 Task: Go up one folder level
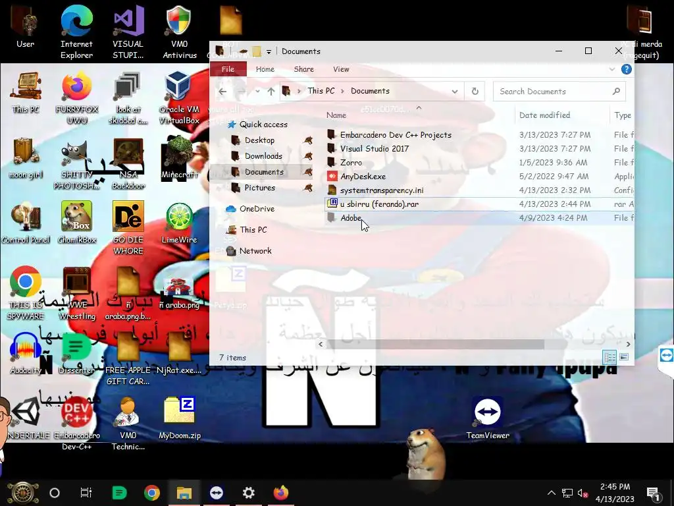271,91
